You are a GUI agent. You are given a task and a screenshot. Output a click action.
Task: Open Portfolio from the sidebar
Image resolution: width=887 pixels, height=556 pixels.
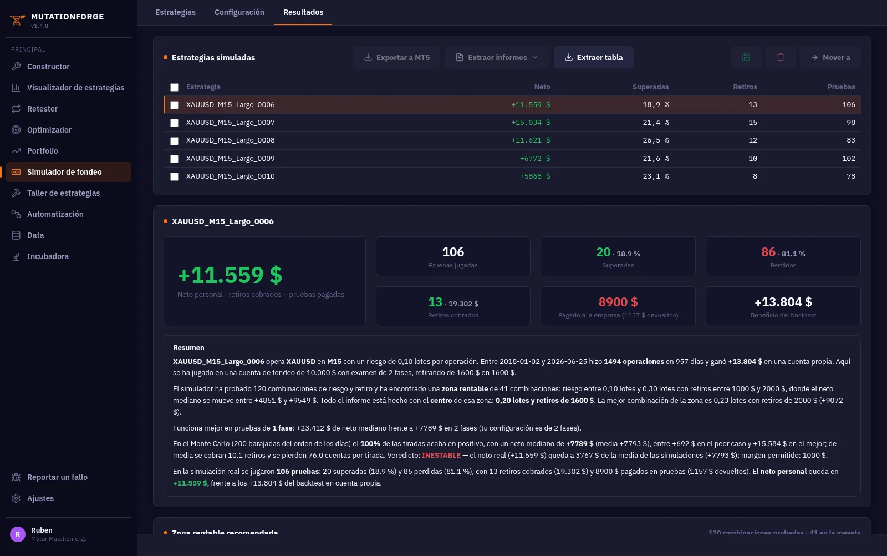pyautogui.click(x=68, y=151)
